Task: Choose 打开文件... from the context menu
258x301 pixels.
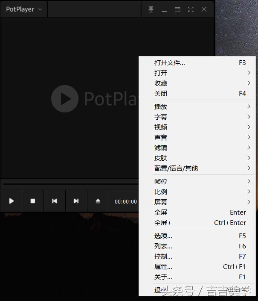Action: [197, 63]
